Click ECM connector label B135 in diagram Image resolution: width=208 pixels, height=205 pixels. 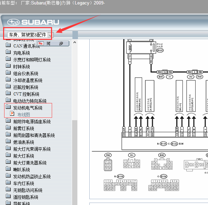[x=164, y=144]
